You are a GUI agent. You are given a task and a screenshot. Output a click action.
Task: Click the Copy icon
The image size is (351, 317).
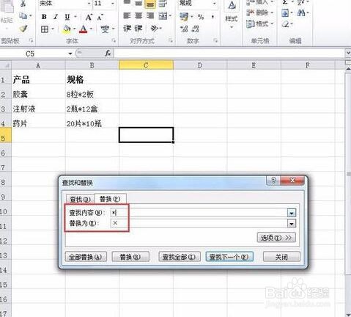point(23,16)
